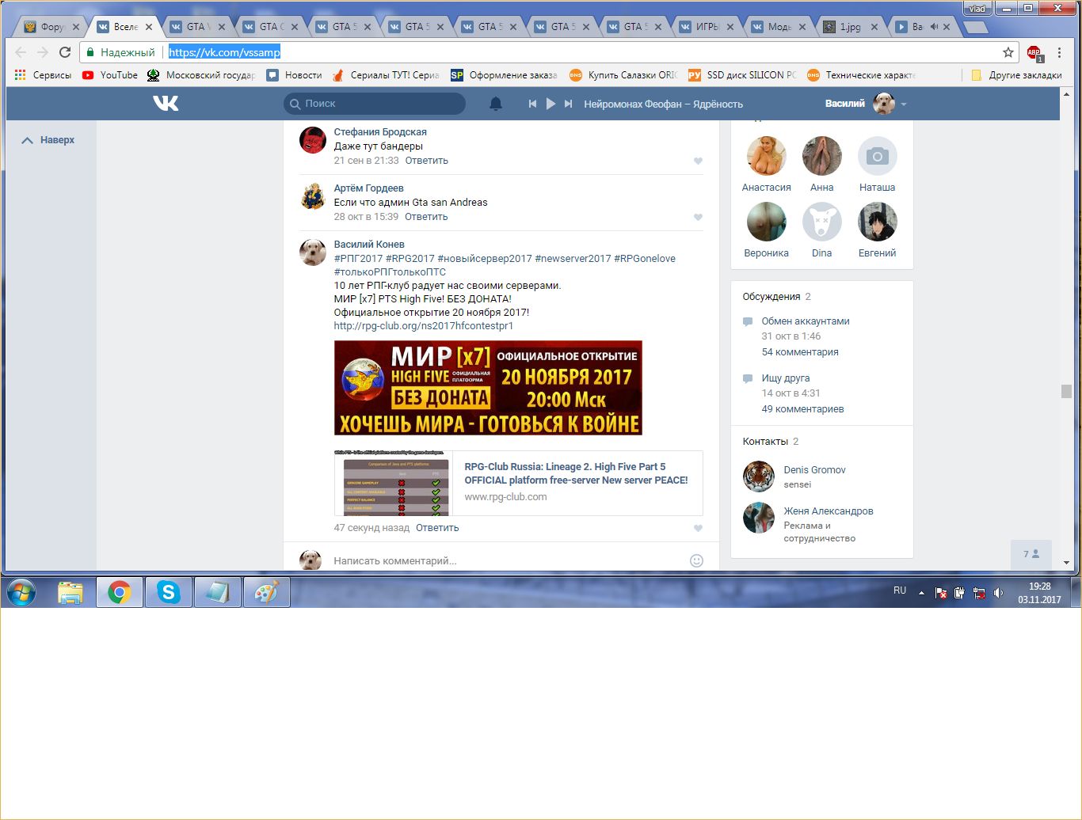Open a new Chrome tab
This screenshot has height=820, width=1082.
[975, 28]
